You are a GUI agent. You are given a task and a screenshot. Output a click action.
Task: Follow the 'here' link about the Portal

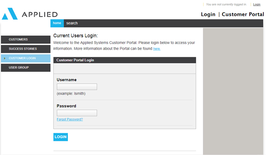pyautogui.click(x=157, y=49)
